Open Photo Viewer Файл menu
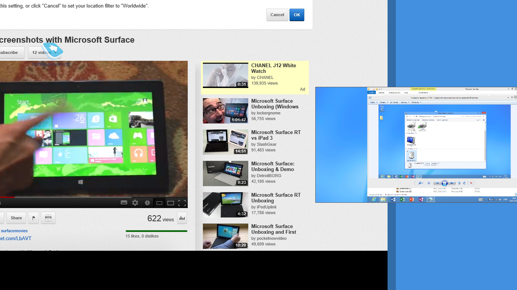The height and width of the screenshot is (290, 517). (374, 102)
